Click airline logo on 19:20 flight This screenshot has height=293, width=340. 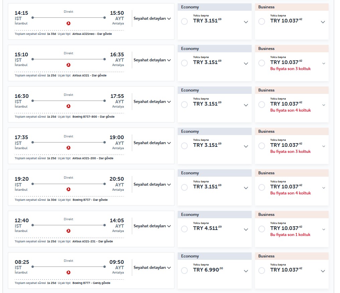tap(69, 189)
